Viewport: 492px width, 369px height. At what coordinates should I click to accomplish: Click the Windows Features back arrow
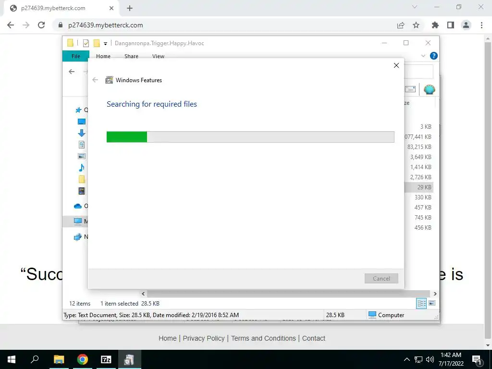[95, 80]
